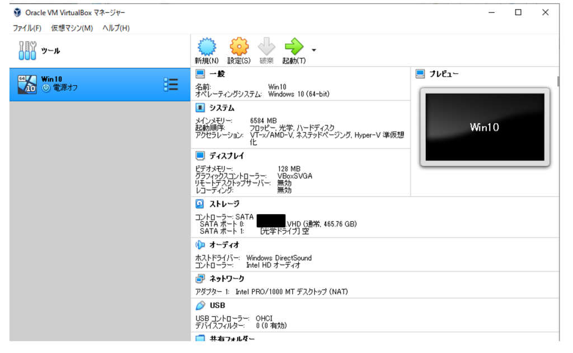Click the フロッピー, 光学, ハードディスク boot order
This screenshot has height=353, width=573.
pos(292,128)
